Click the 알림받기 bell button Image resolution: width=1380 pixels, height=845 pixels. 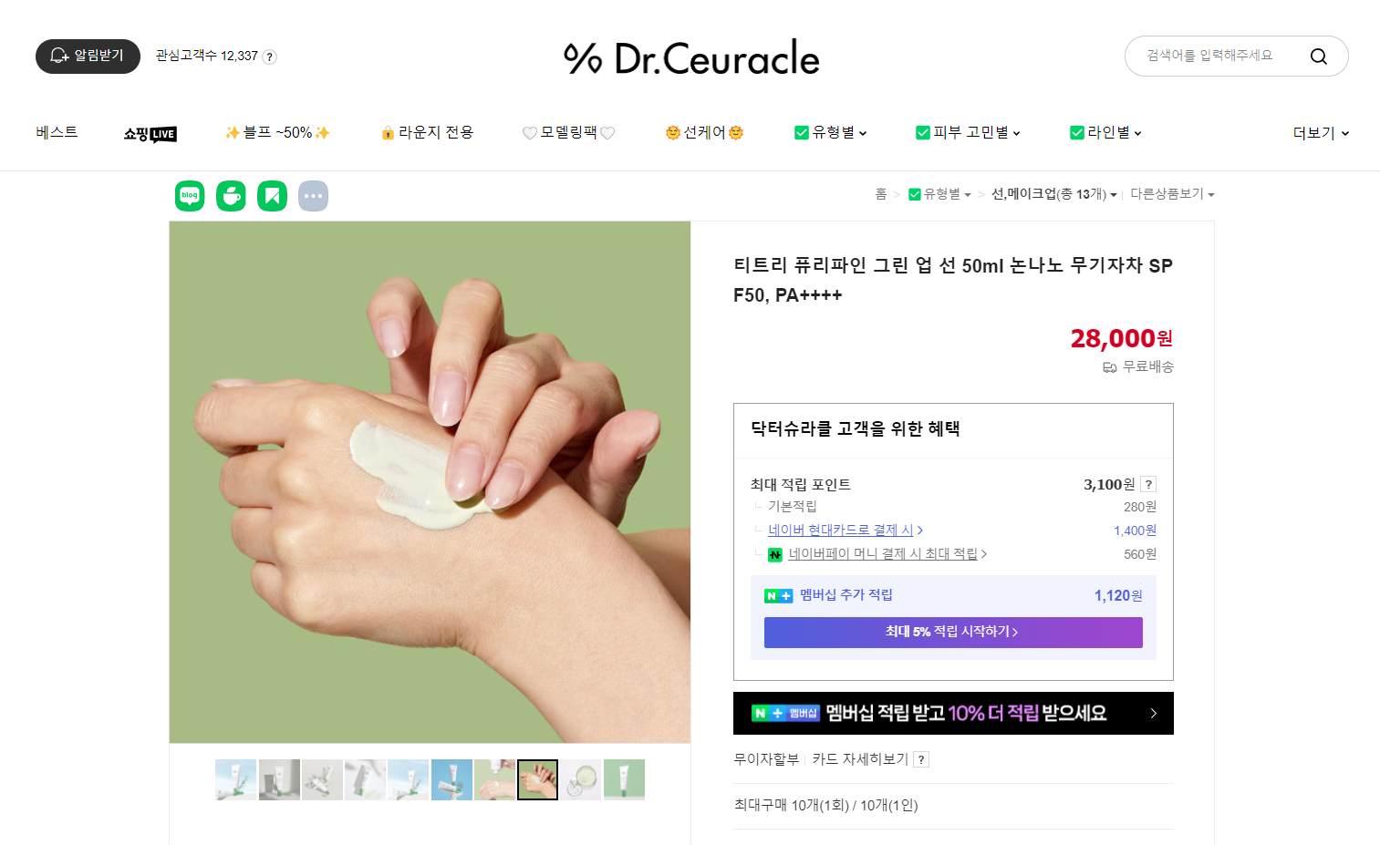pos(88,57)
